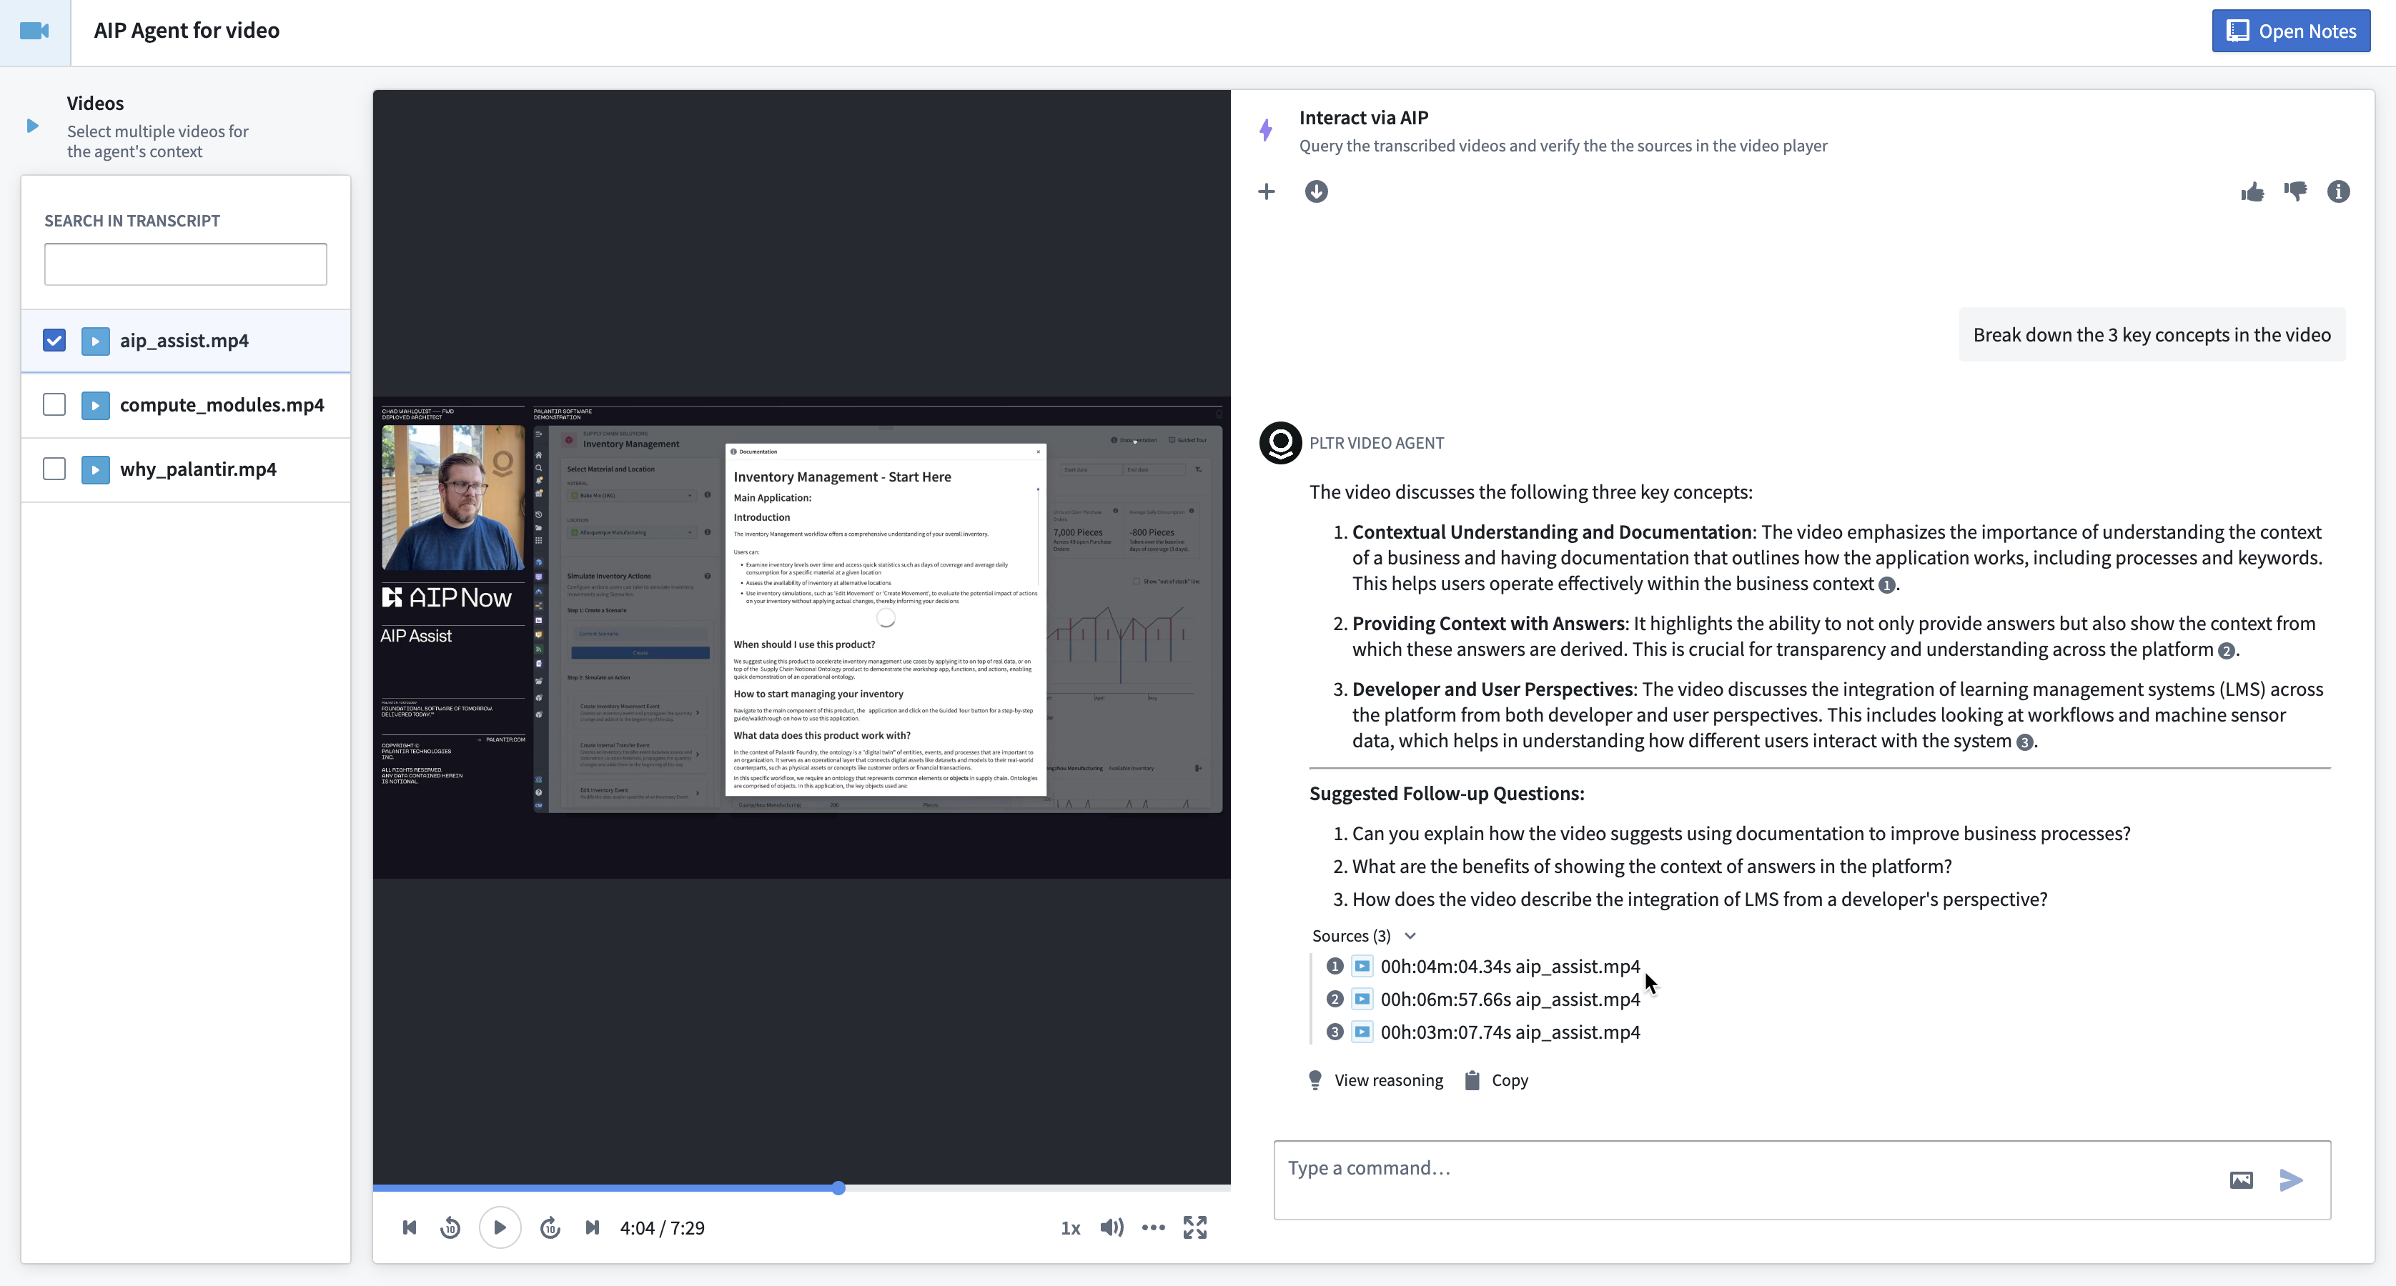Collapse the Sources (3) section
Image resolution: width=2396 pixels, height=1286 pixels.
1409,935
